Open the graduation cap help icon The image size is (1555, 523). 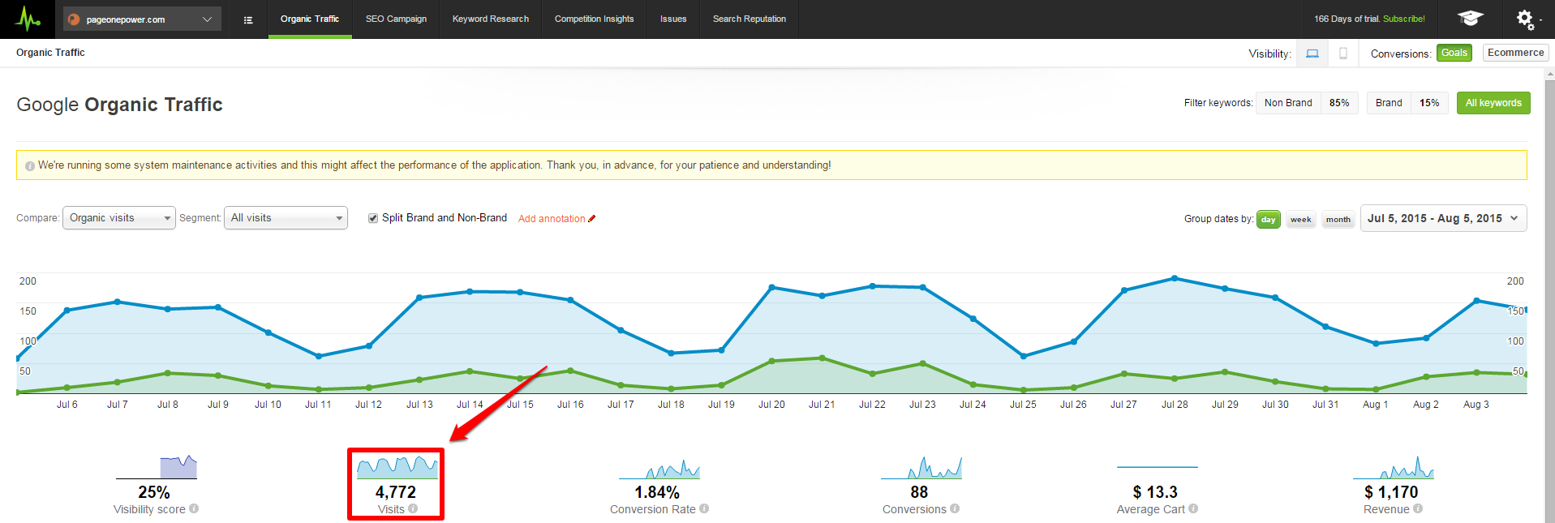coord(1470,18)
